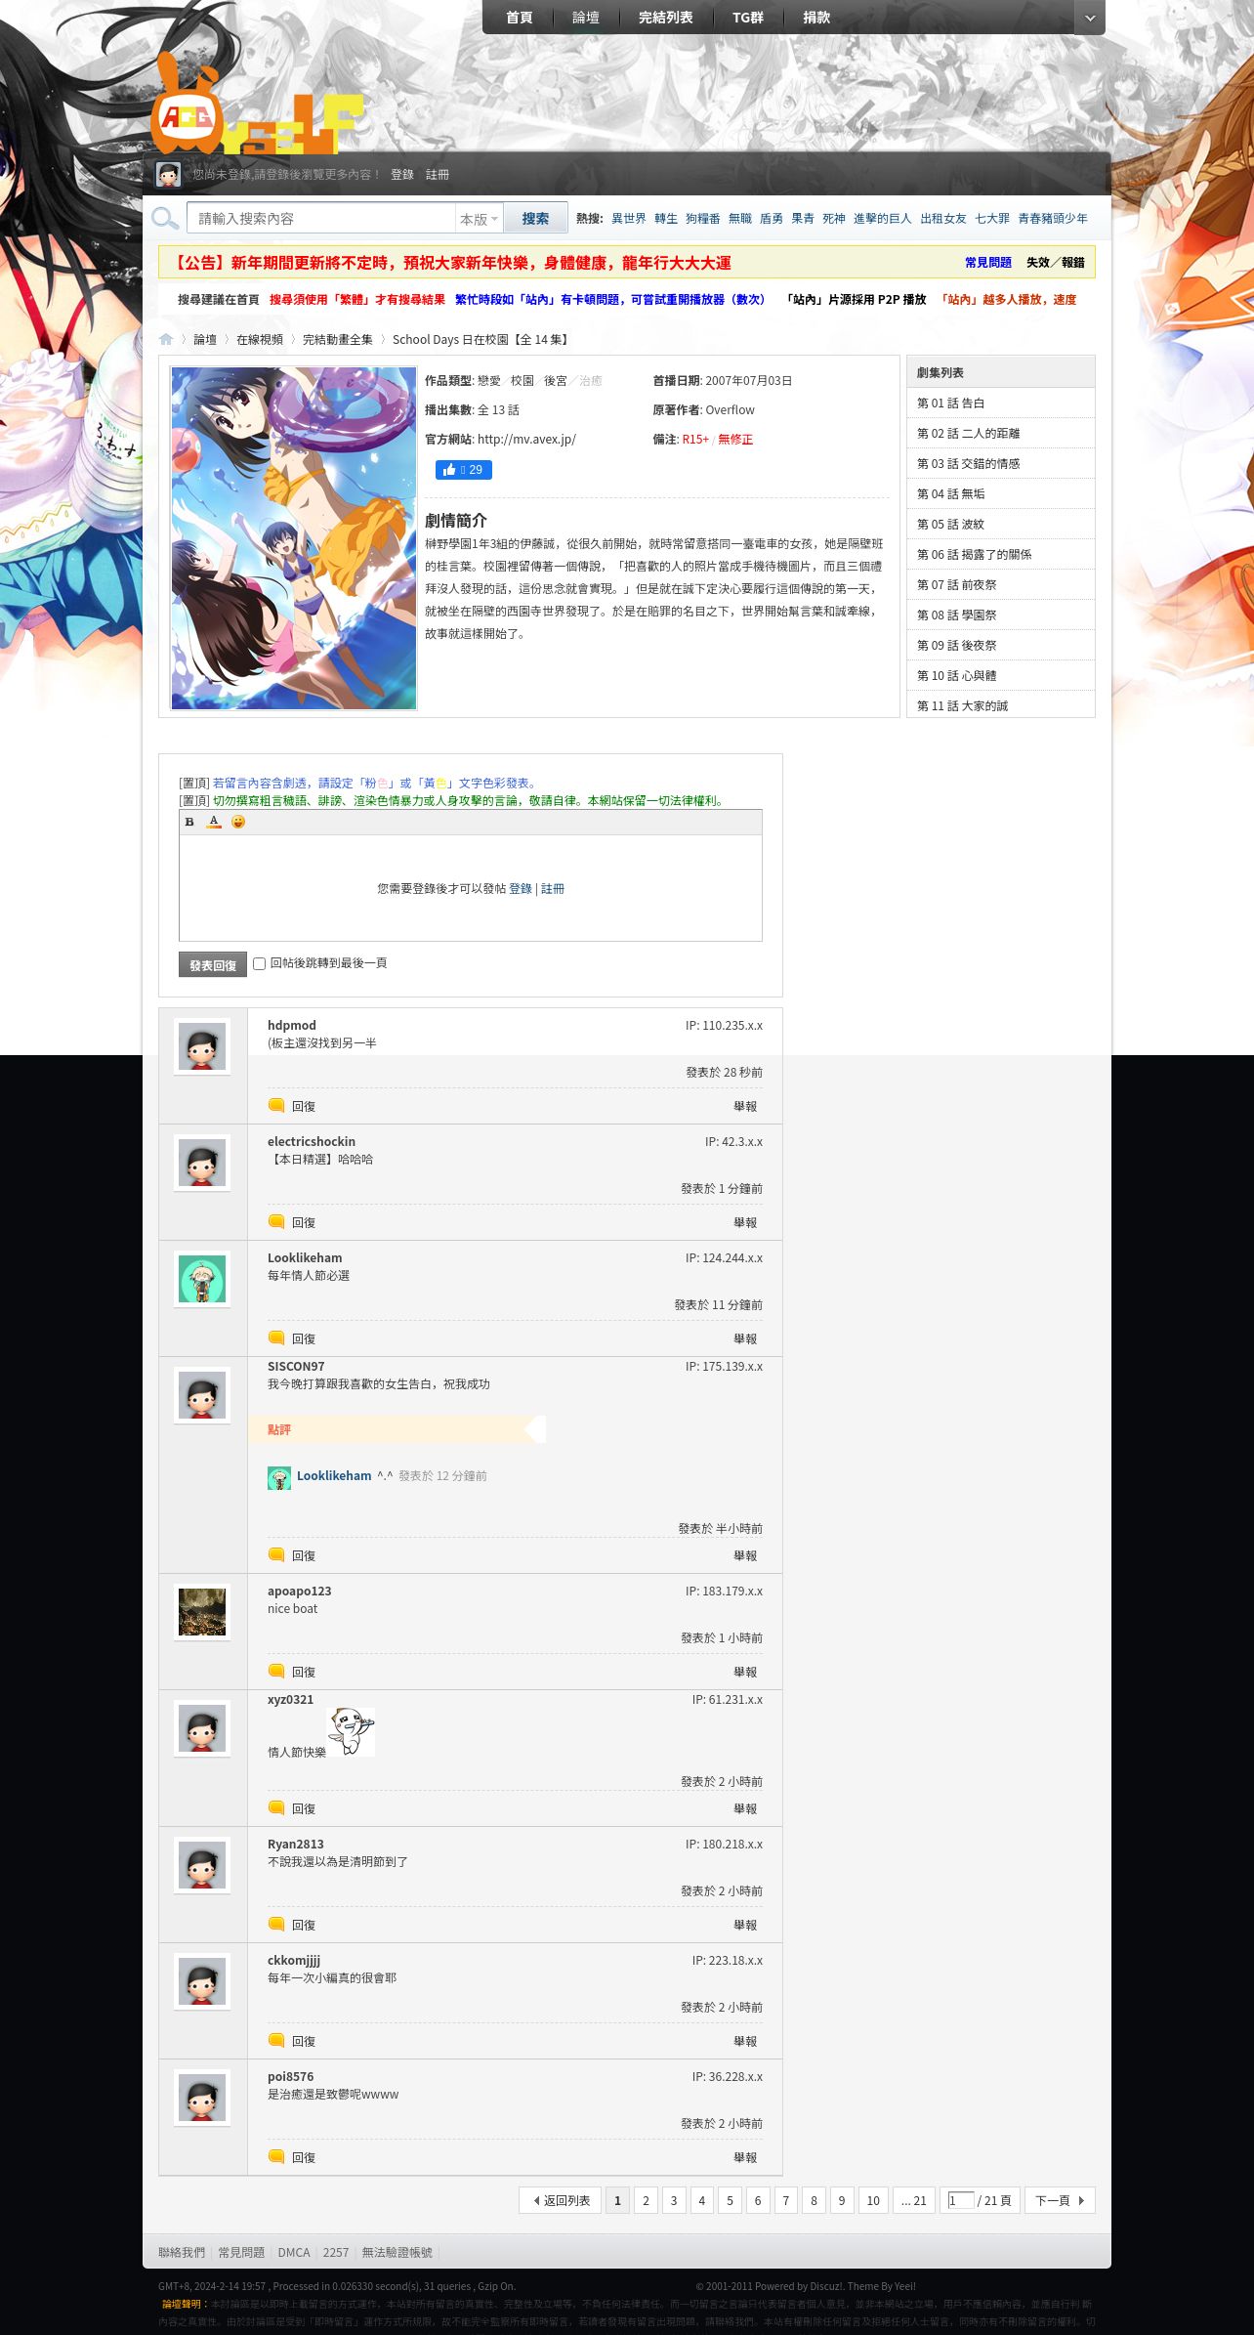This screenshot has width=1254, height=2335.
Task: Click 回復 on Ryan2813's post
Action: click(304, 1926)
